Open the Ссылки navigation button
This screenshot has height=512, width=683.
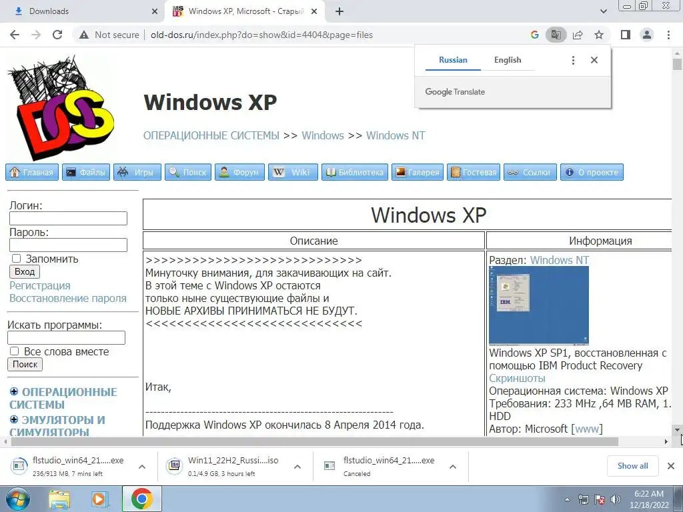click(x=530, y=172)
